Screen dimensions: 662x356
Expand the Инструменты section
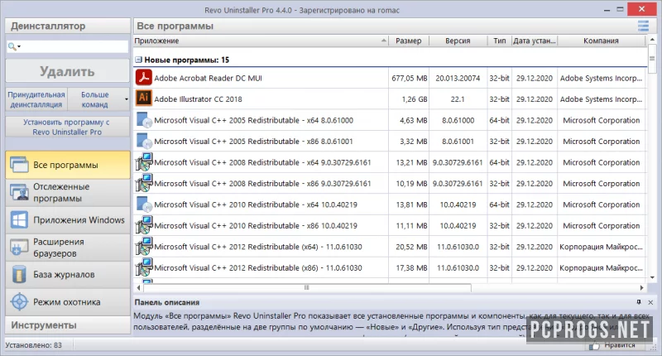coord(68,325)
